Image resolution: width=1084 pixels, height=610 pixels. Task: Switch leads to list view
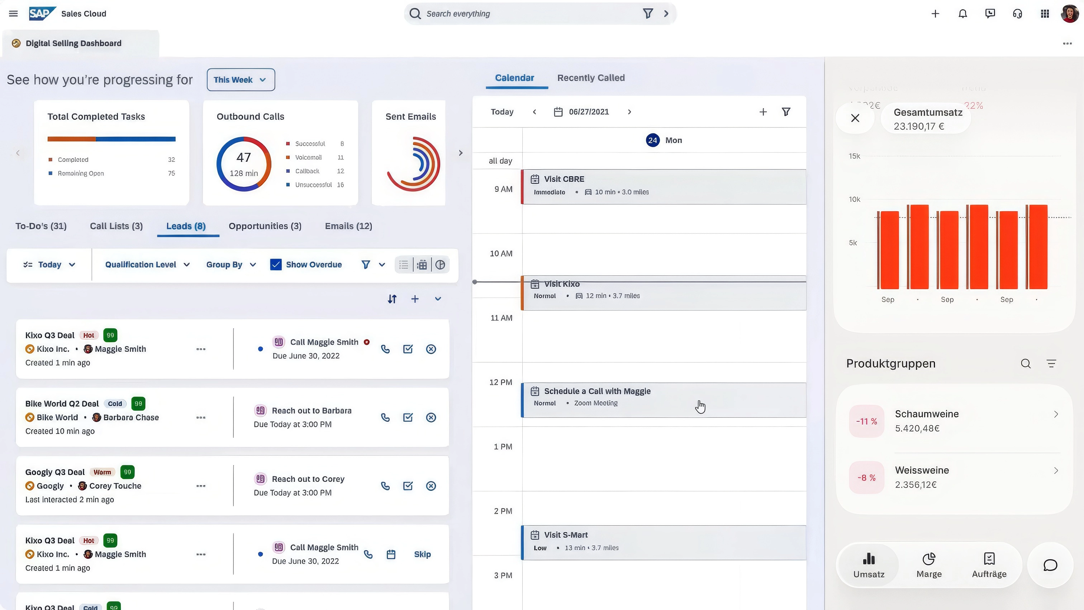404,265
